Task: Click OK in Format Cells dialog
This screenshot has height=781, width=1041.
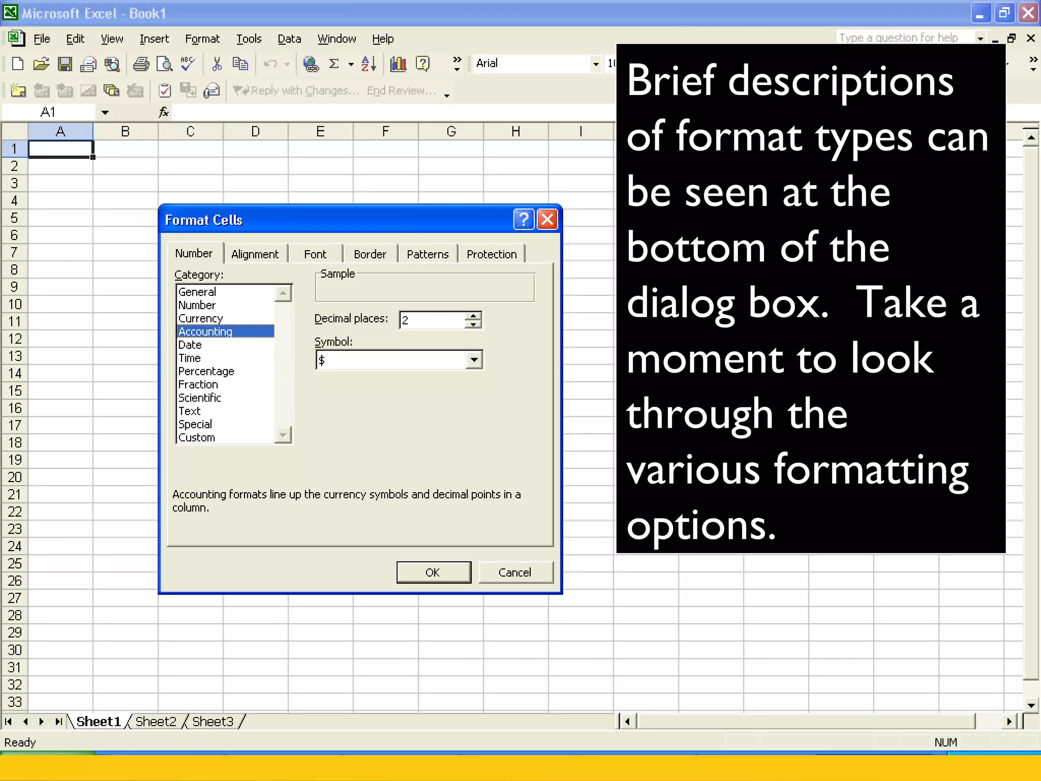Action: [434, 573]
